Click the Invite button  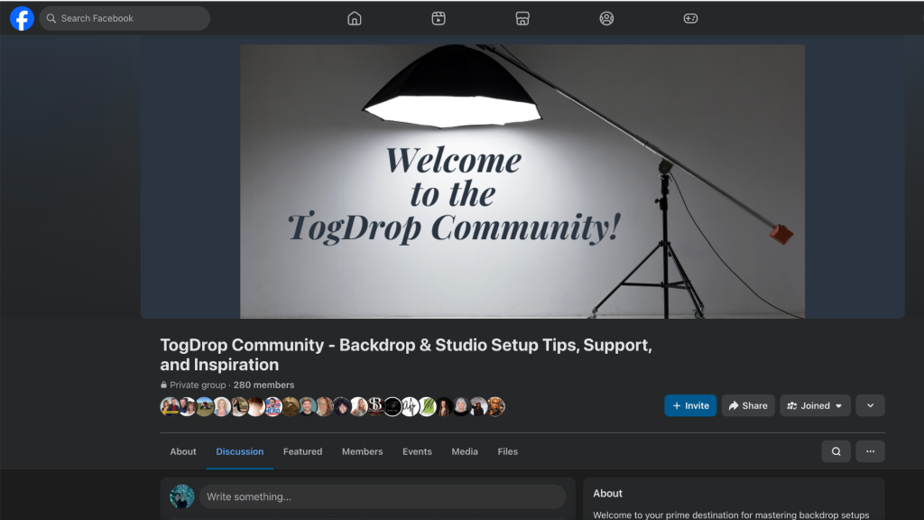click(690, 405)
